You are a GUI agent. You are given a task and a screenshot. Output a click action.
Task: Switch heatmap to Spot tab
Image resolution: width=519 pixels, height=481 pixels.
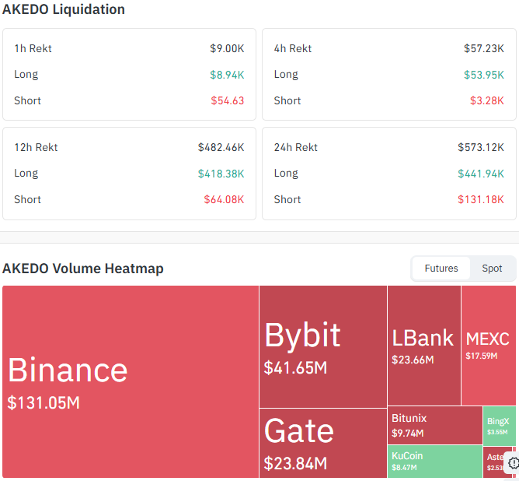tap(492, 269)
